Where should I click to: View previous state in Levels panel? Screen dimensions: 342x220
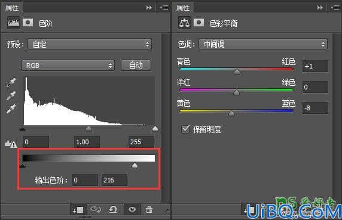tap(96, 209)
